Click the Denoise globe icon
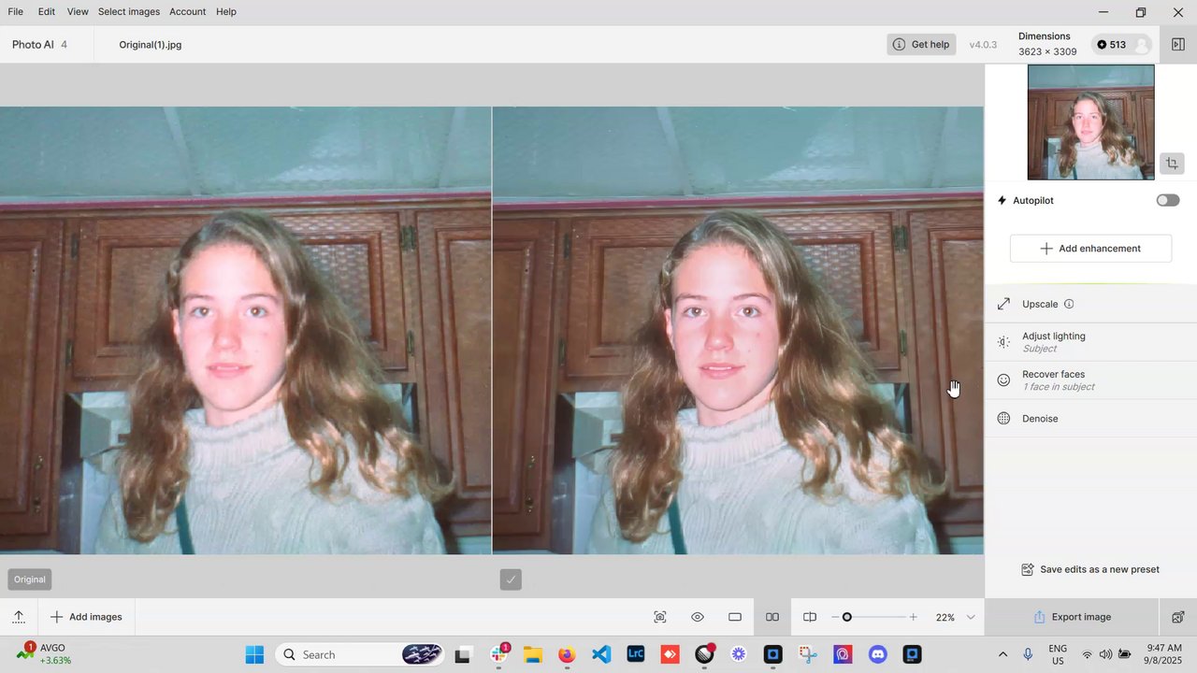This screenshot has height=673, width=1197. 1003,419
